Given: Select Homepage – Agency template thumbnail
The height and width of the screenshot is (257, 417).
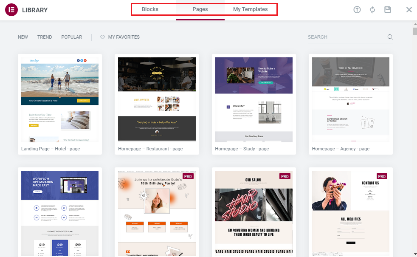Looking at the screenshot, I should [350, 100].
